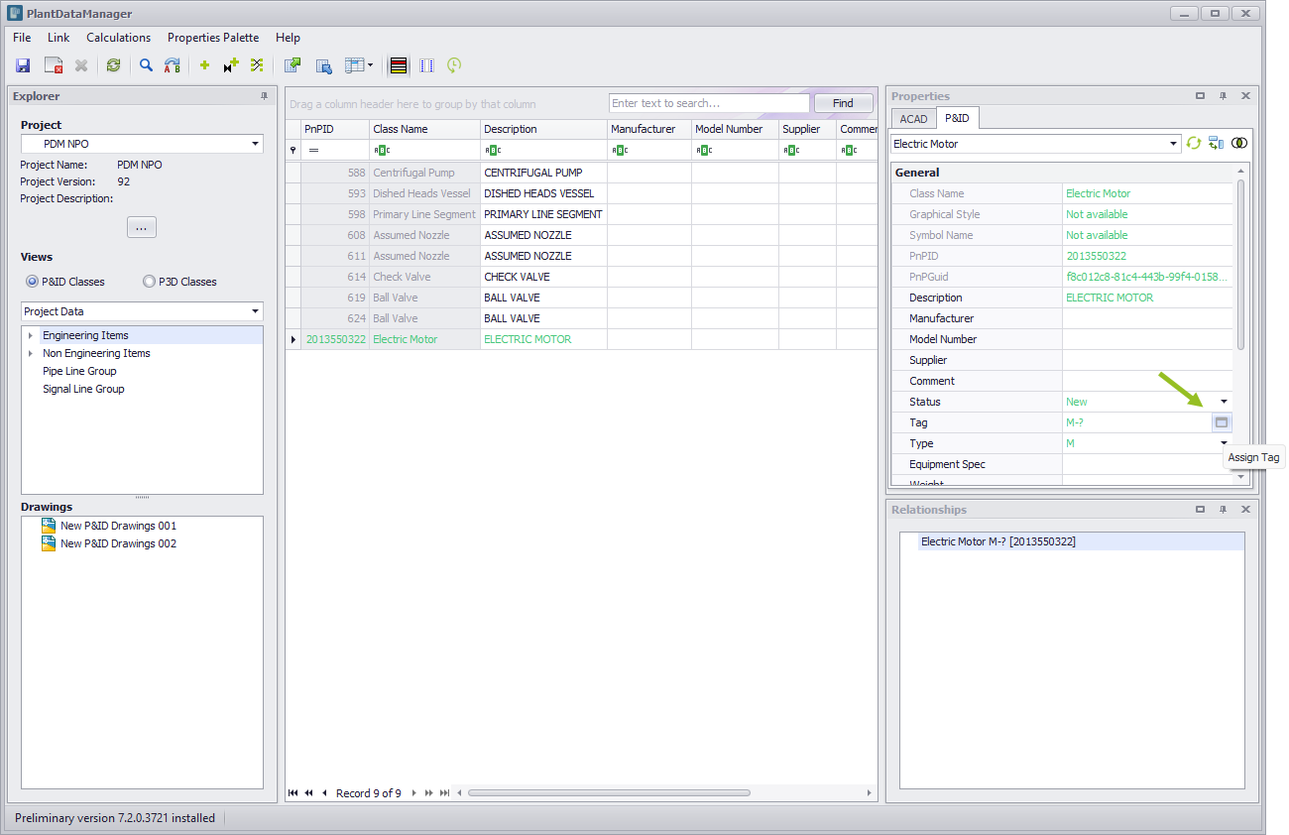Select Signal Line Group tree item
1289x835 pixels.
click(83, 389)
